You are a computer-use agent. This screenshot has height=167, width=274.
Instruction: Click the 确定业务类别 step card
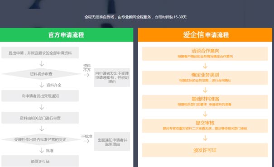click(205, 78)
